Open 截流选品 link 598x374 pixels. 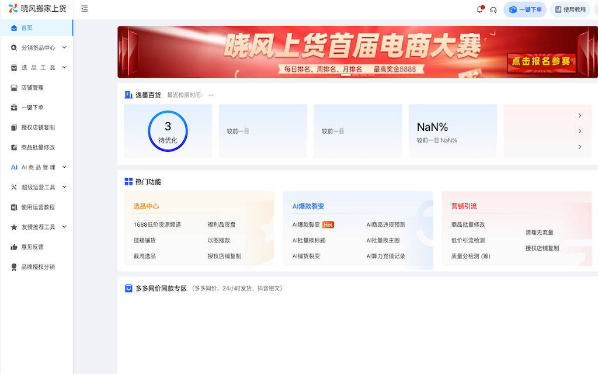[x=145, y=256]
